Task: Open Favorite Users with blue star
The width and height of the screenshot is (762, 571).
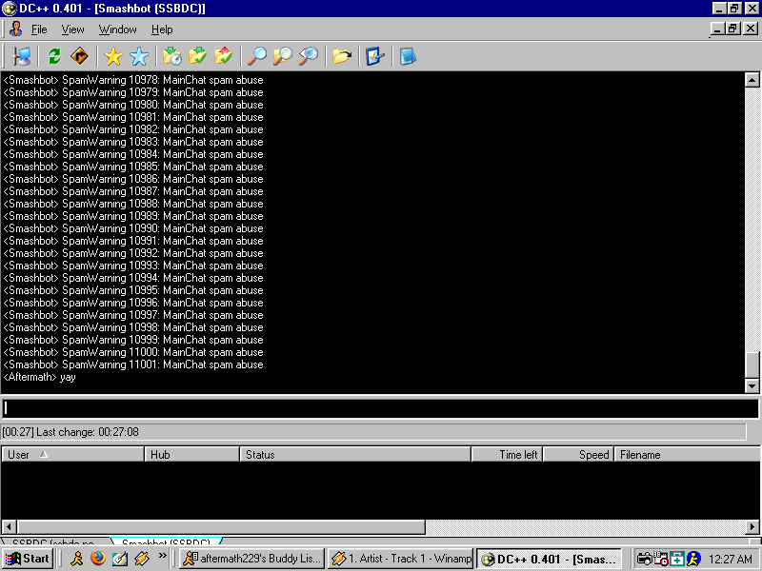Action: (x=139, y=57)
